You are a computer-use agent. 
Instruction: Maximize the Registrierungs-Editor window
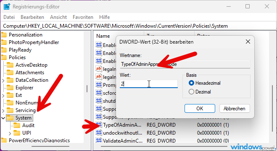click(x=248, y=7)
